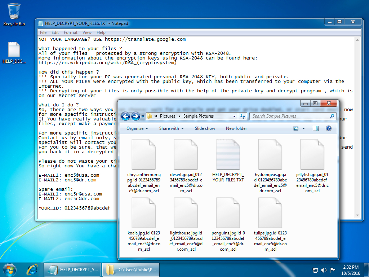Open Notepad Edit menu
The width and height of the screenshot is (369, 277).
point(55,32)
